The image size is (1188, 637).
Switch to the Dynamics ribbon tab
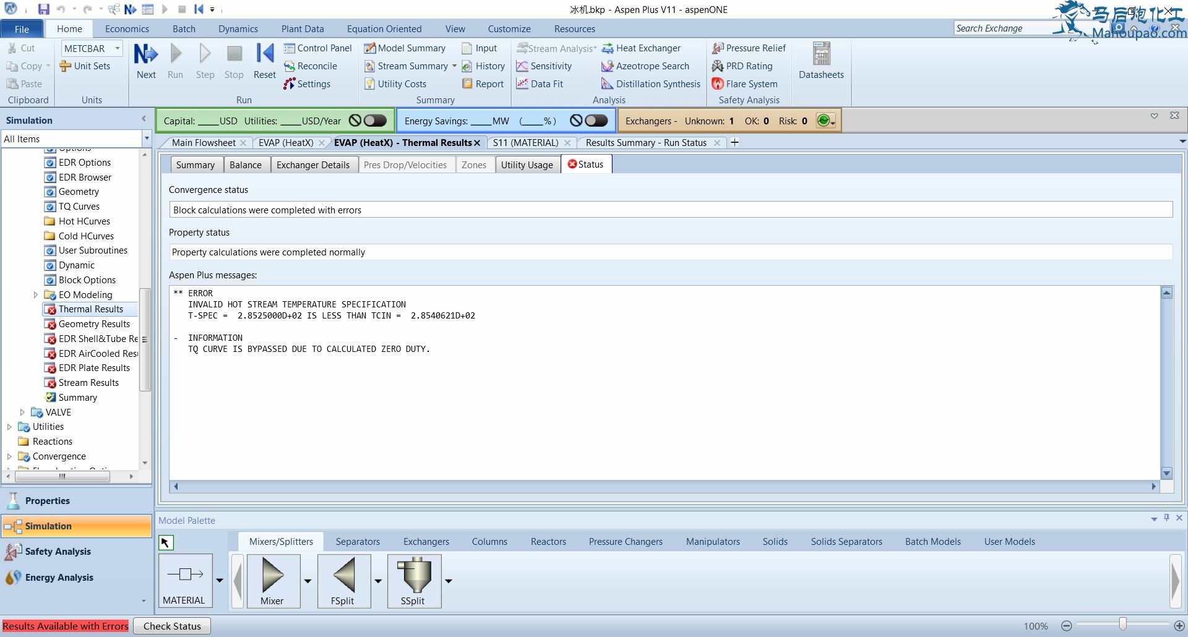(x=238, y=29)
